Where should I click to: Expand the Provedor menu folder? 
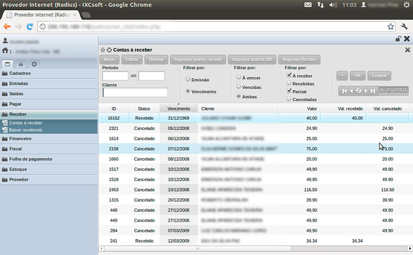click(49, 180)
